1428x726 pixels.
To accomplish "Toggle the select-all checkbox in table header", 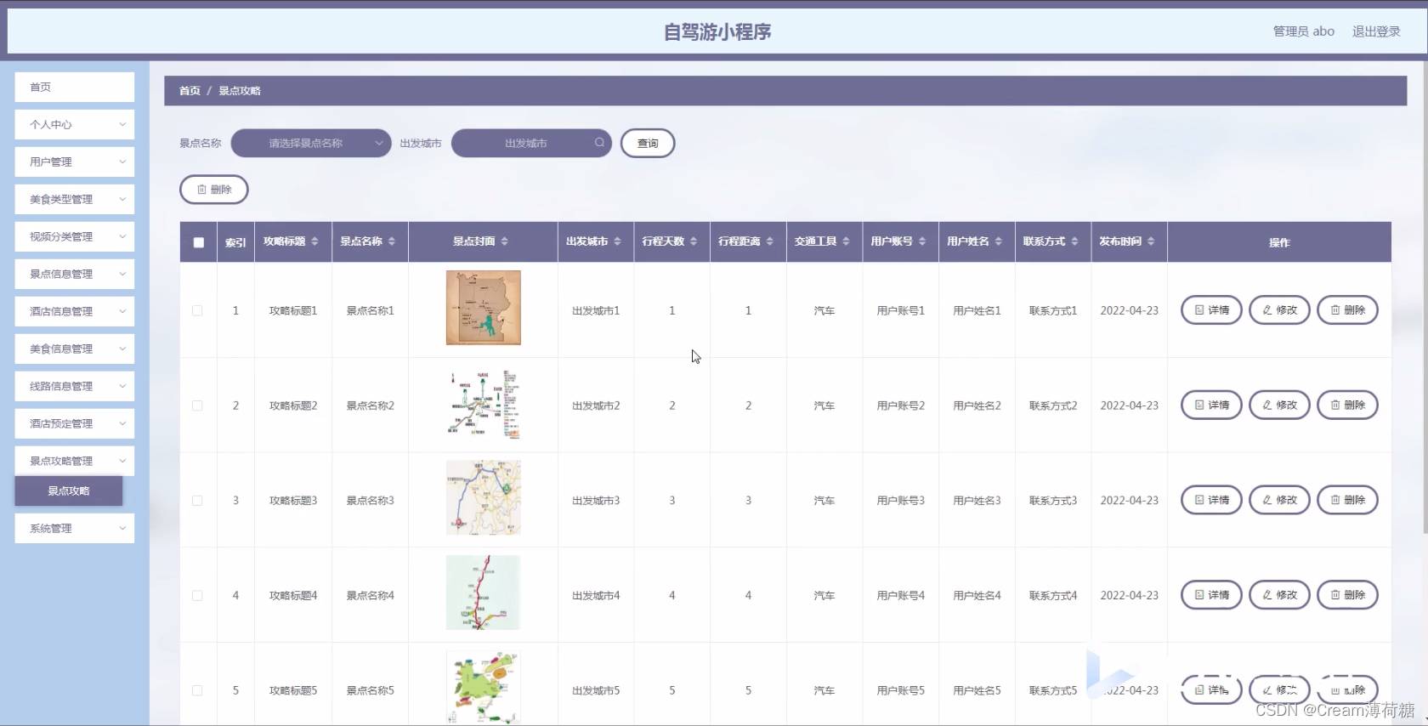I will coord(199,242).
